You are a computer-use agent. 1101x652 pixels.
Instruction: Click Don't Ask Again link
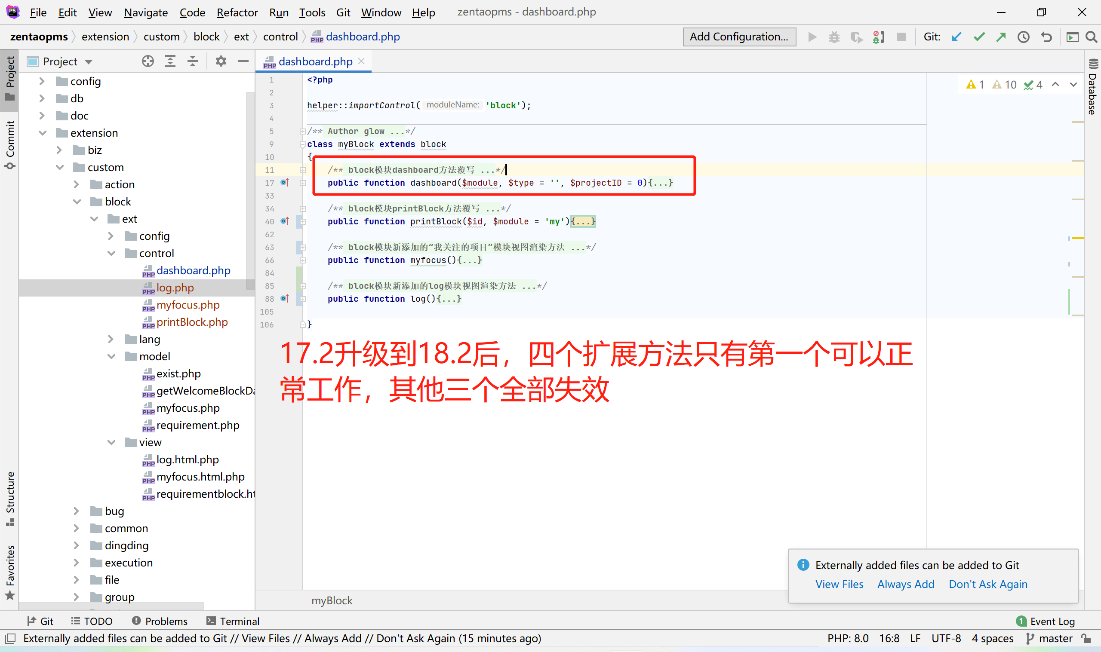(x=987, y=584)
